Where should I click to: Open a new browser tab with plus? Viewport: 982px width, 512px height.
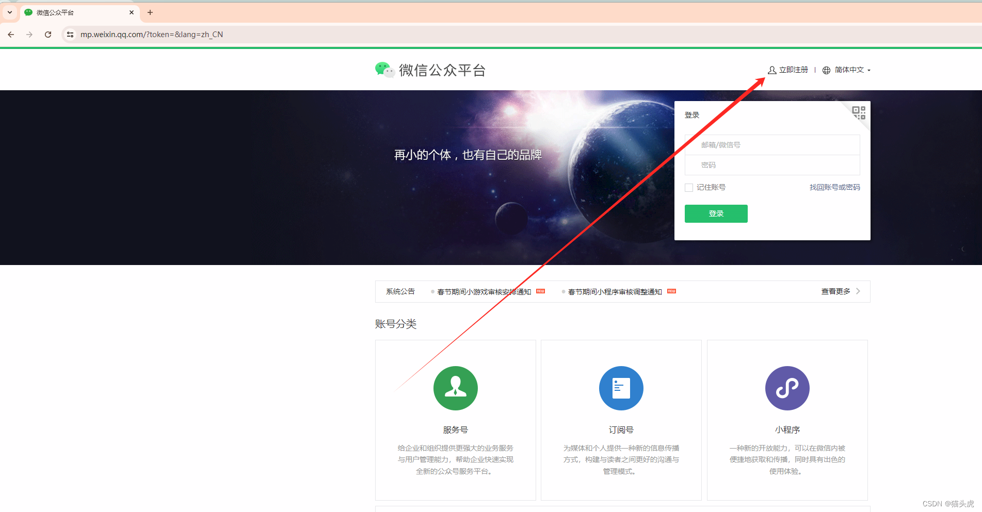point(150,12)
